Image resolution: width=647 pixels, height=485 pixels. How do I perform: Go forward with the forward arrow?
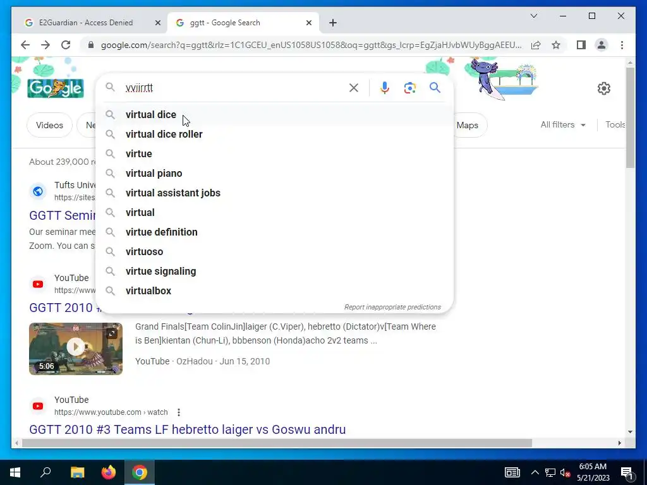45,45
